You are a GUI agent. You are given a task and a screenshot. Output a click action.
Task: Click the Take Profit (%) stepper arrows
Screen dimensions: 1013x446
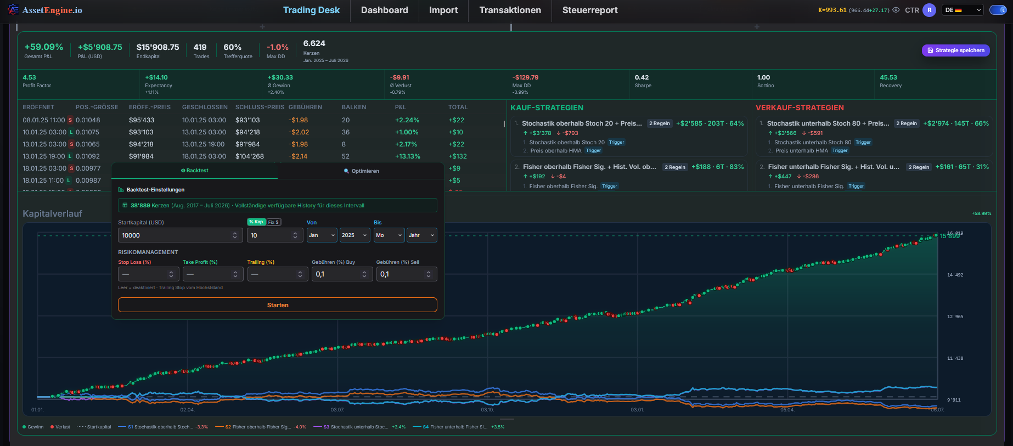point(235,274)
